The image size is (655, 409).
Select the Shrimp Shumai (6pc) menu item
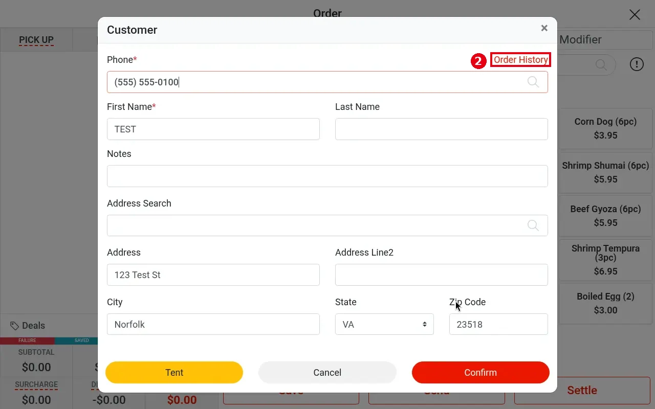[x=605, y=172]
